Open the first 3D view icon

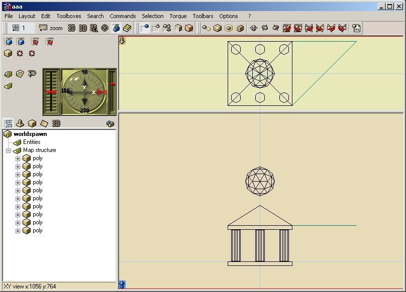(71, 28)
